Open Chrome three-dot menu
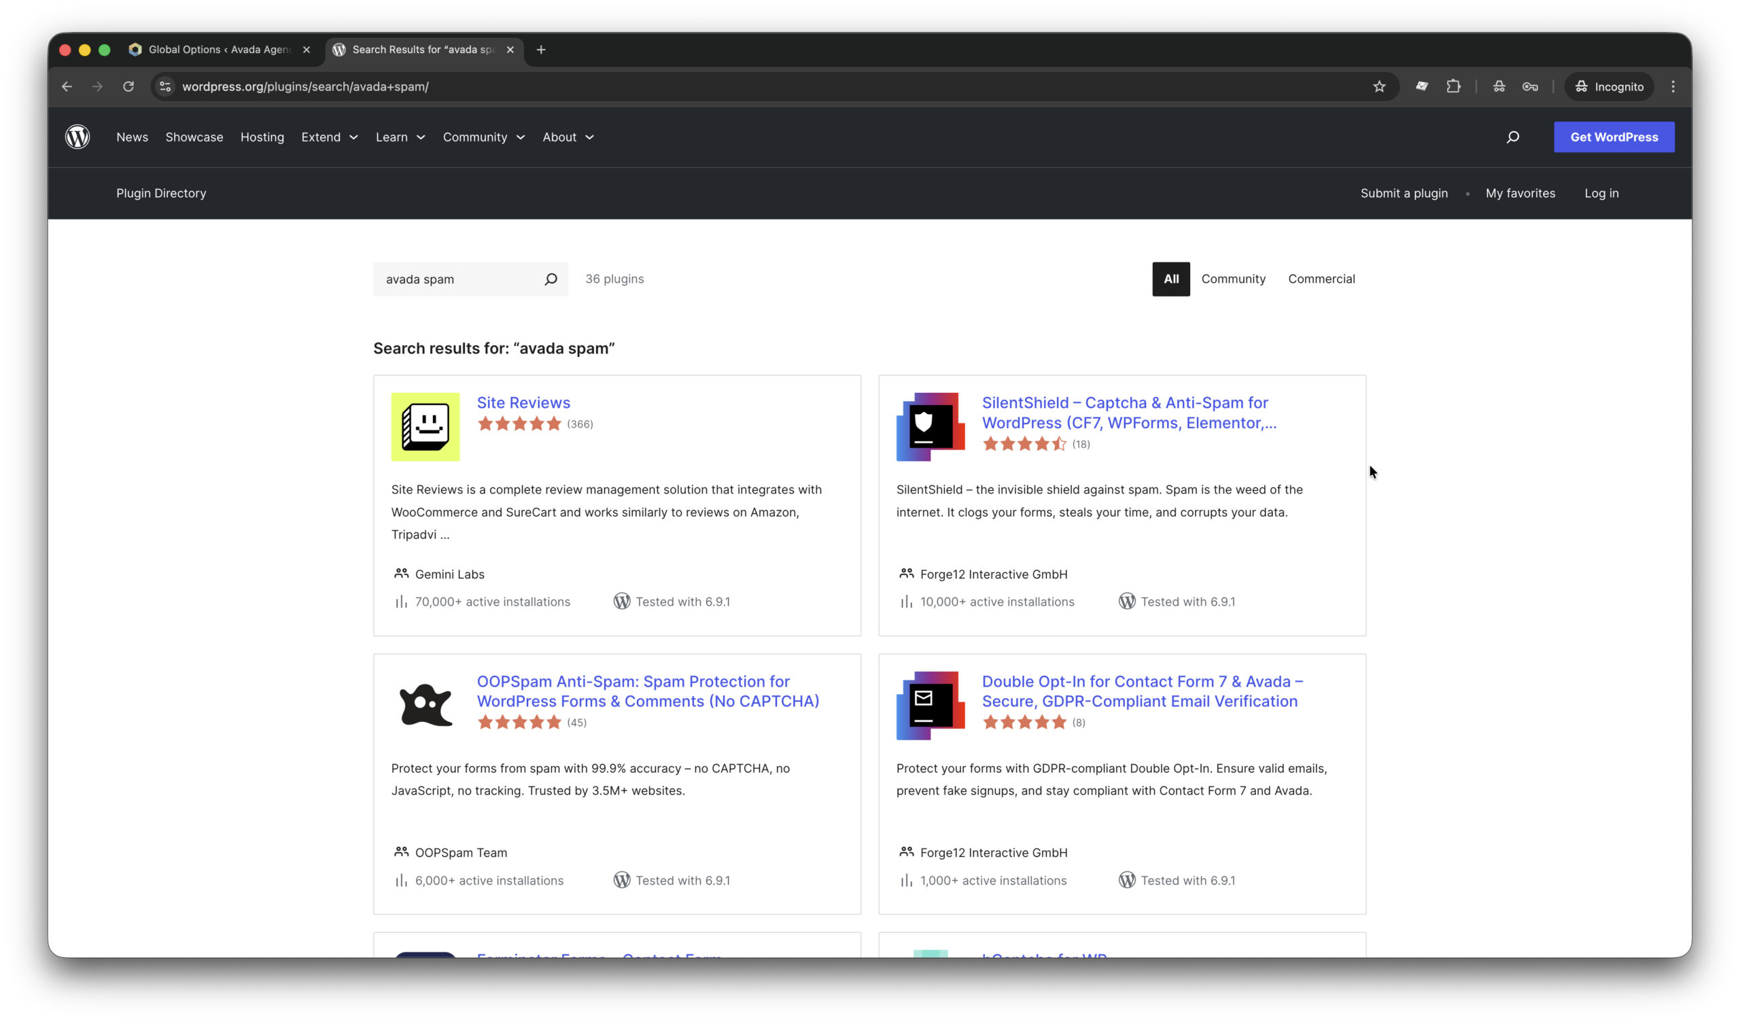 1672,86
